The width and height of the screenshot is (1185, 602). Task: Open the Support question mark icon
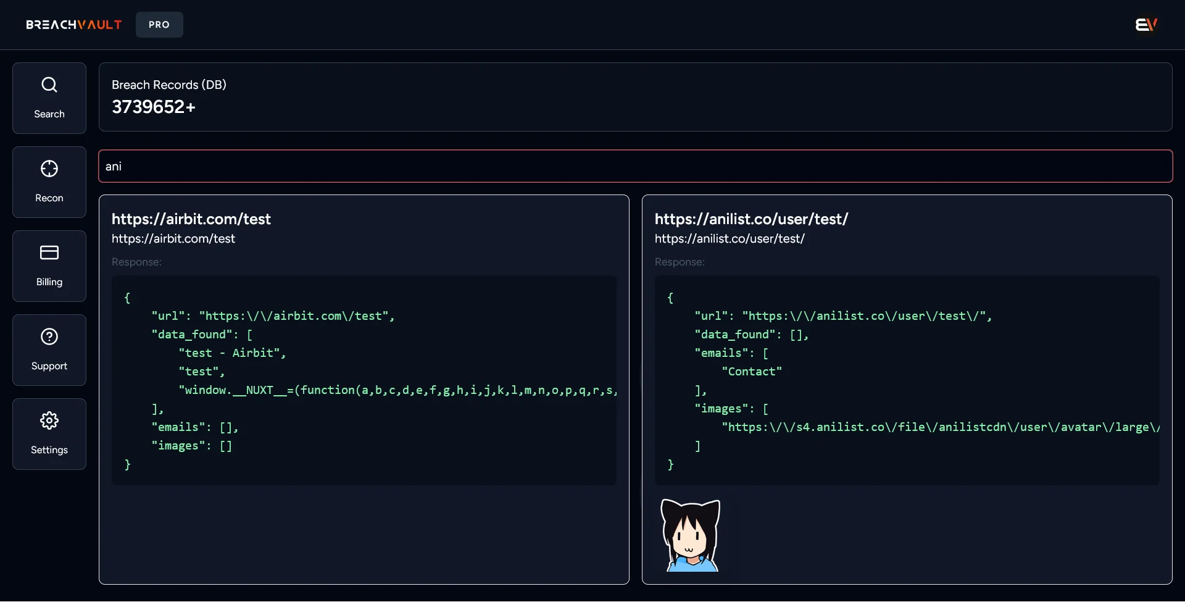49,337
